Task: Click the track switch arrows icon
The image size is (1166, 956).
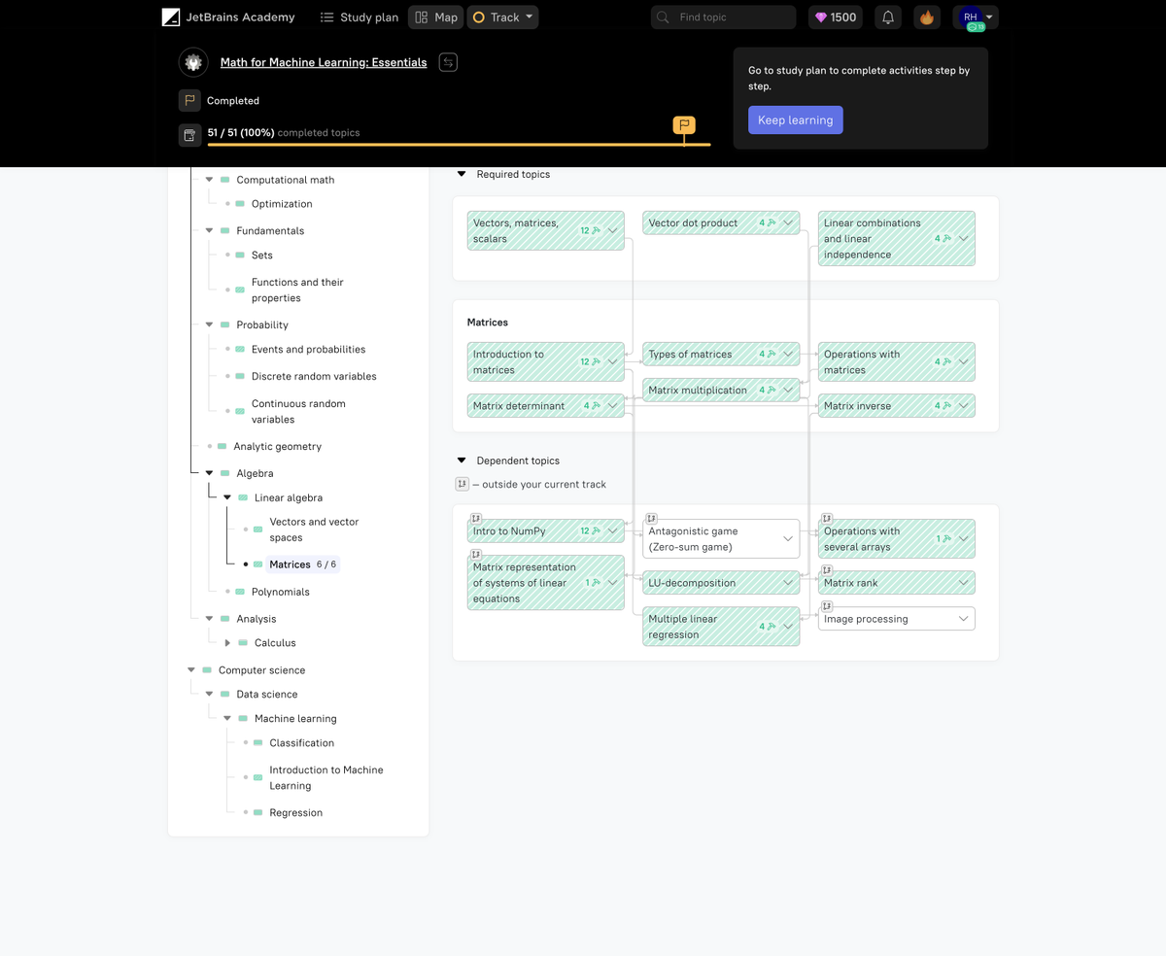Action: point(448,62)
